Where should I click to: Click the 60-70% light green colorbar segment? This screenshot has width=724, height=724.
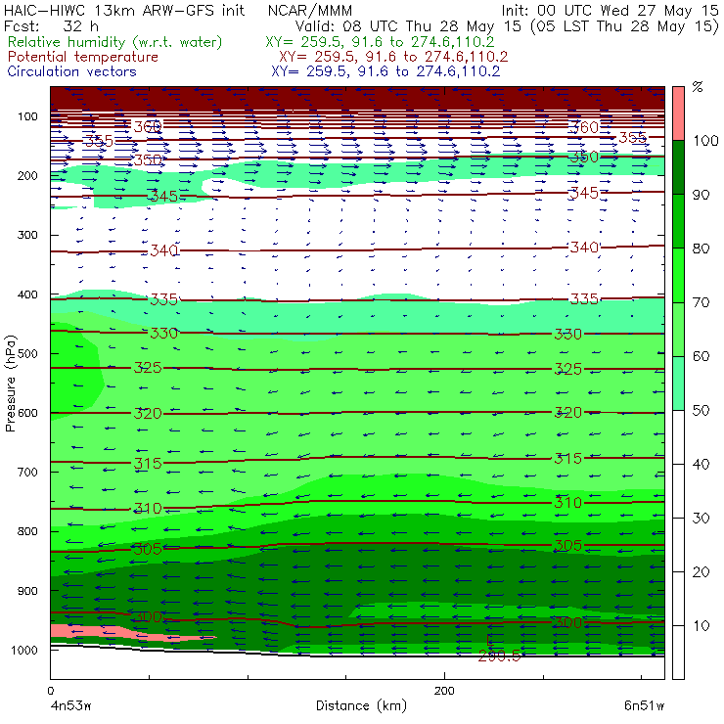click(678, 329)
